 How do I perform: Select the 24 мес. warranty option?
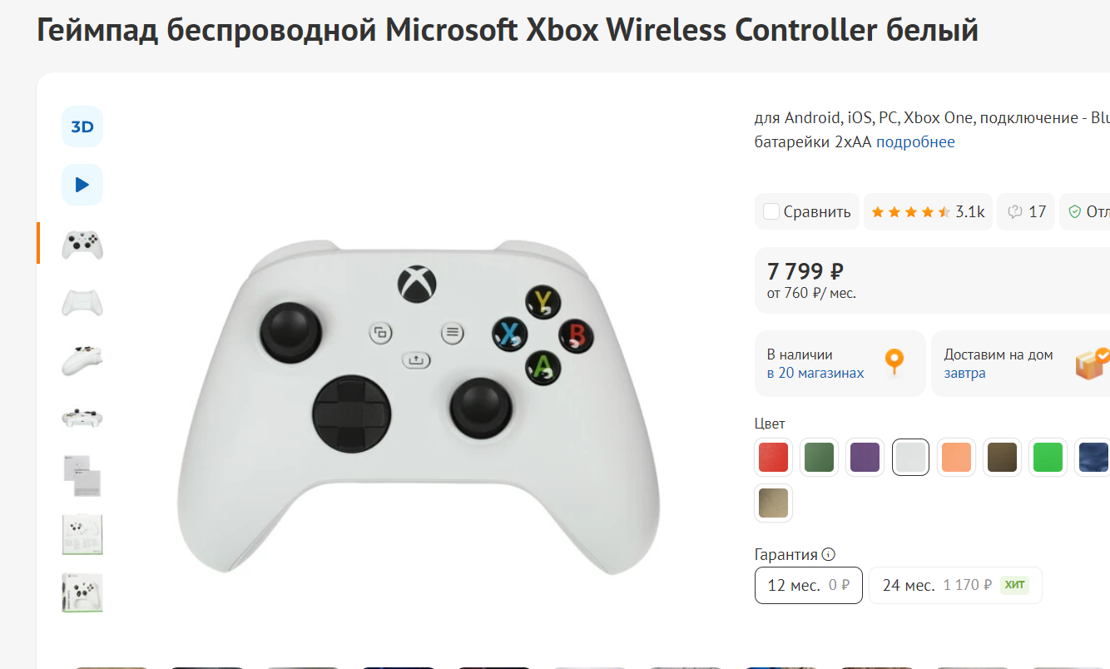(954, 585)
